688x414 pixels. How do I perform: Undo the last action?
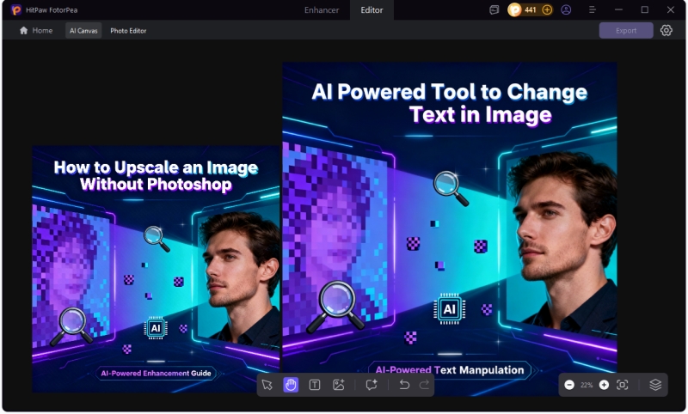tap(404, 385)
